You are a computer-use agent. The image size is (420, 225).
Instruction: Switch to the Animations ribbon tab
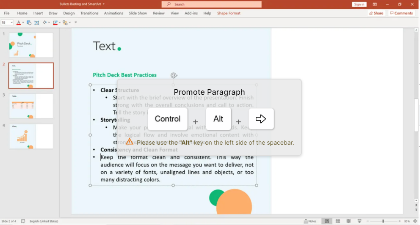click(113, 13)
